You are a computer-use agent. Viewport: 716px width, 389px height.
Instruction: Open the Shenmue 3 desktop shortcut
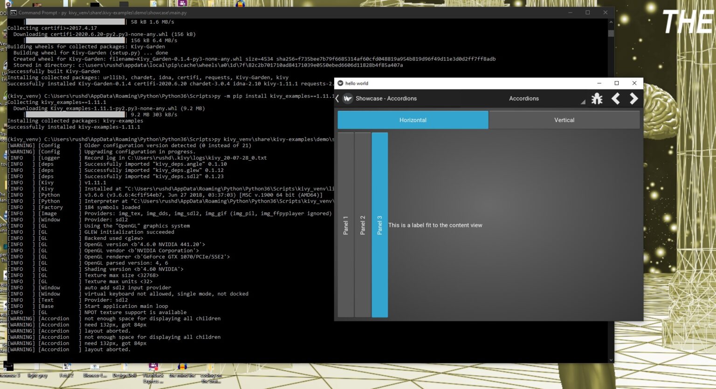[9, 368]
